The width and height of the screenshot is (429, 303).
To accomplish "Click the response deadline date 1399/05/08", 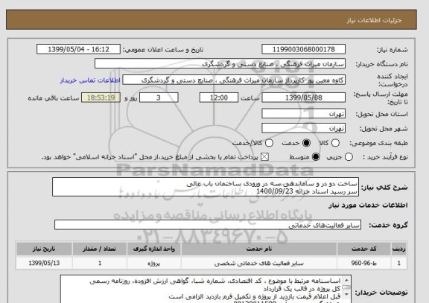I will [303, 98].
